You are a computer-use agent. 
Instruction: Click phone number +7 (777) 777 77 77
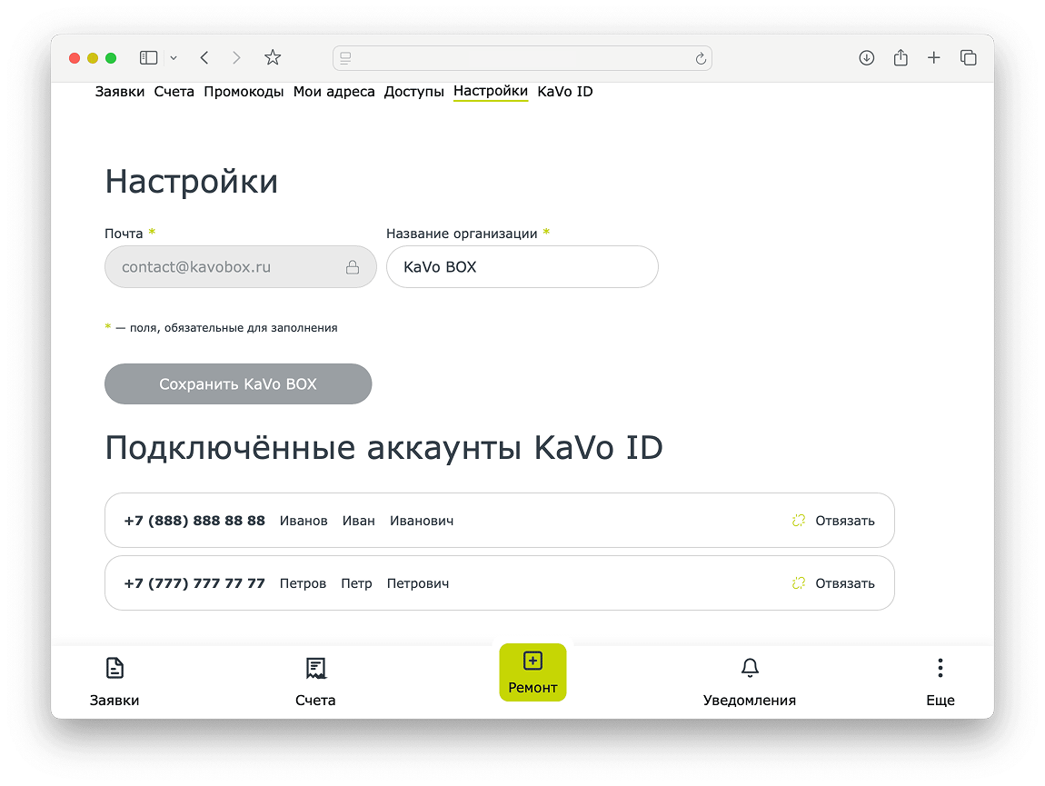click(x=194, y=583)
